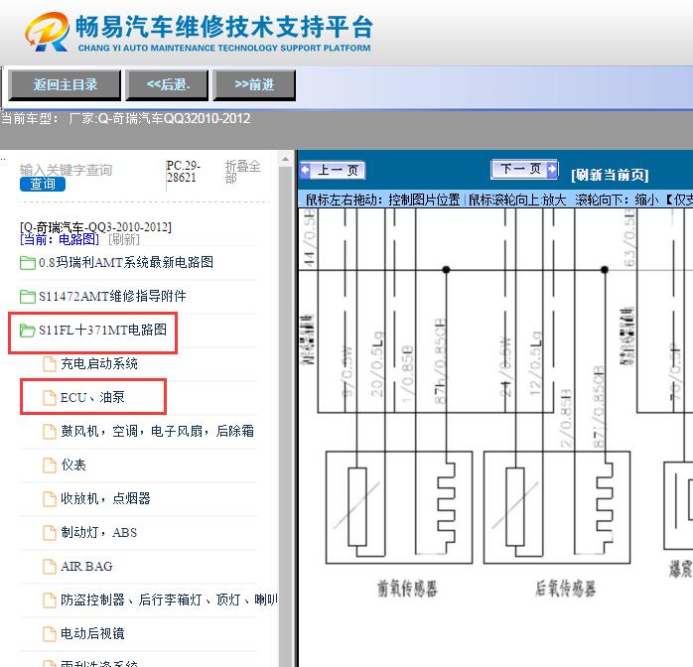The width and height of the screenshot is (693, 667).
Task: Click the right arrow icon on 下一页
Action: [552, 169]
